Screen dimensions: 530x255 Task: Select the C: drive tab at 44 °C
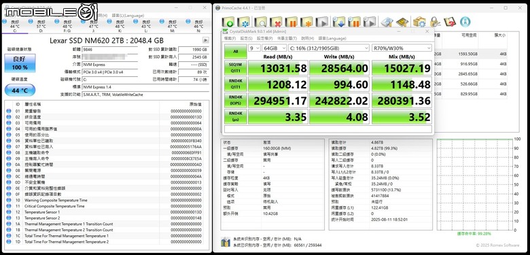[x=14, y=26]
